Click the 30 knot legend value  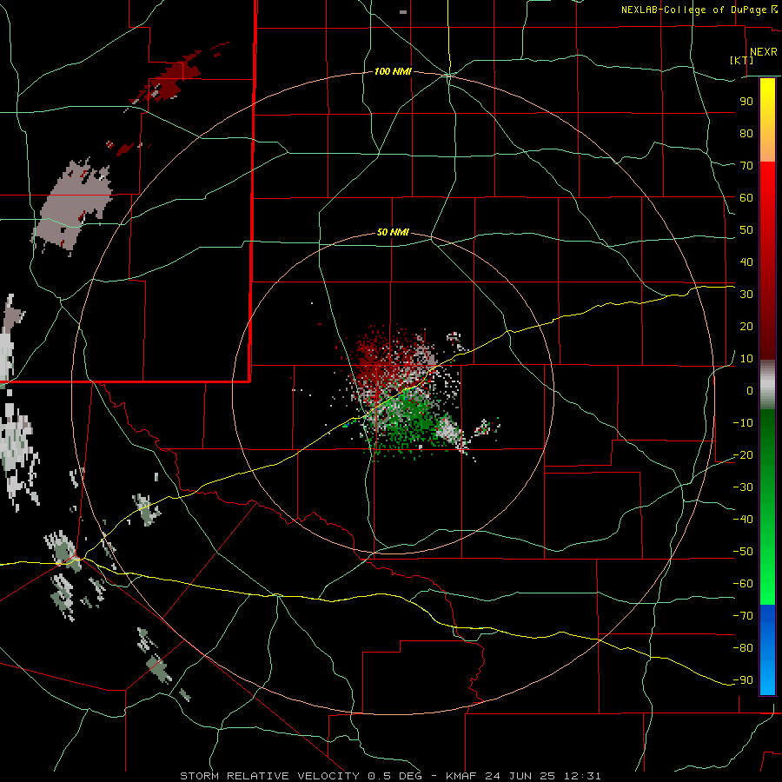746,295
